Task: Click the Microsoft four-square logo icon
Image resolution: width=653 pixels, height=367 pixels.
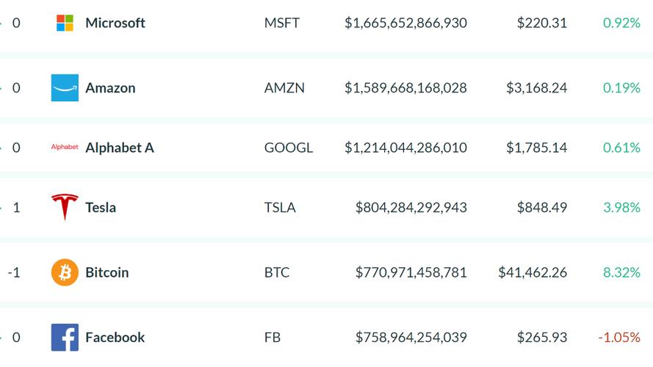Action: tap(65, 23)
